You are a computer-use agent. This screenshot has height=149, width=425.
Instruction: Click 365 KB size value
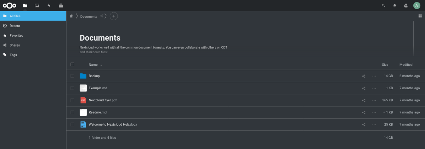click(387, 100)
